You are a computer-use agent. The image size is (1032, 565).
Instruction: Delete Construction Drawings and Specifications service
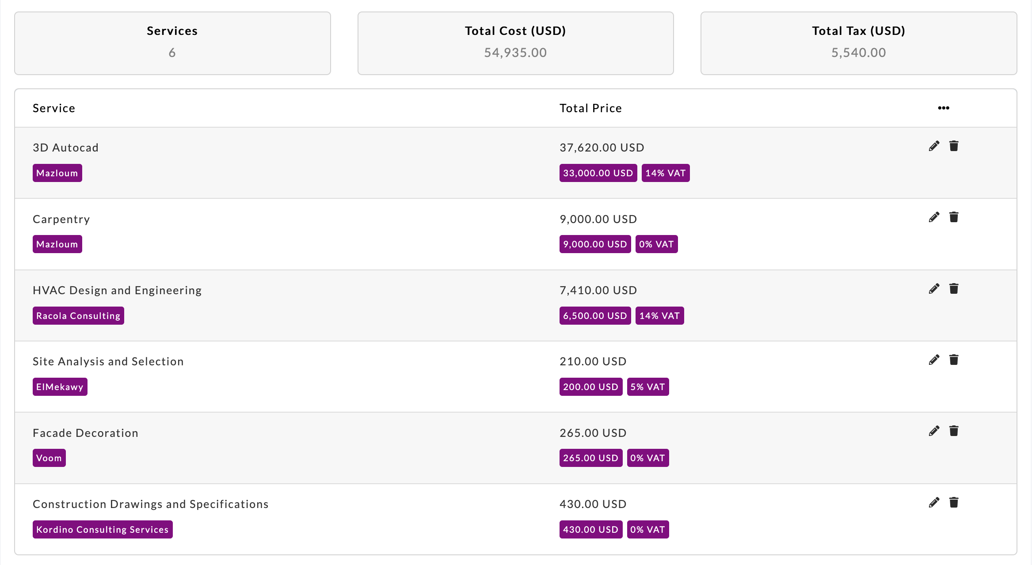(x=954, y=503)
